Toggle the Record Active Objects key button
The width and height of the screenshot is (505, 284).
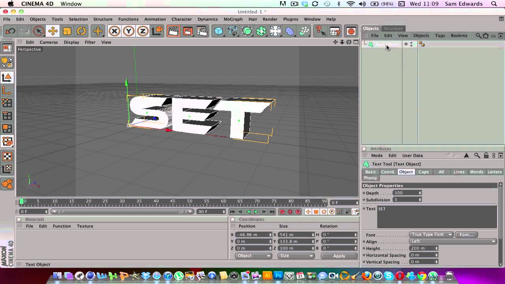click(x=282, y=212)
